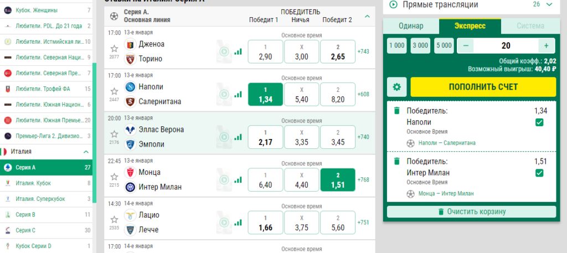Collapse the Серия А main line section
This screenshot has height=253, width=567.
[367, 16]
